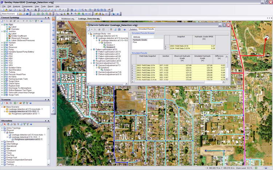273x170 pixels.
Task: Click the New icon in Element Symbology toolbar
Action: pos(2,21)
